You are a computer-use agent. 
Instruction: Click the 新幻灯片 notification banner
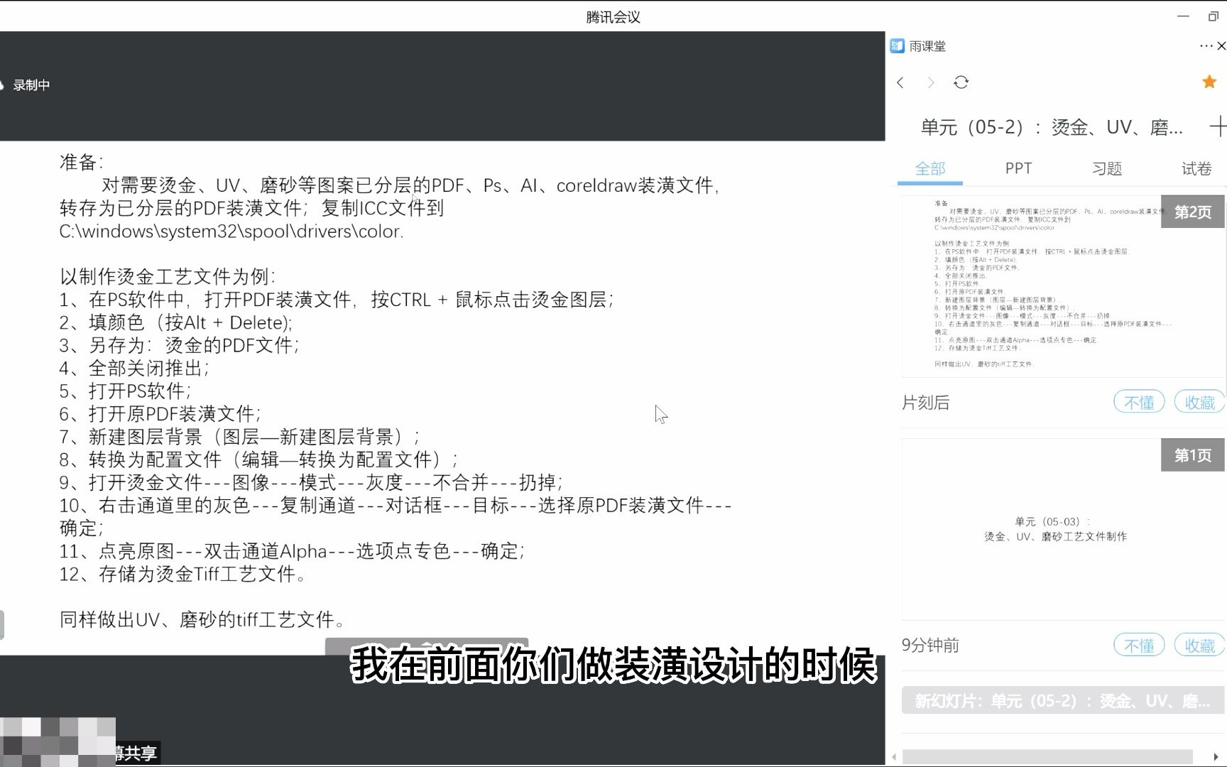[x=1063, y=701]
